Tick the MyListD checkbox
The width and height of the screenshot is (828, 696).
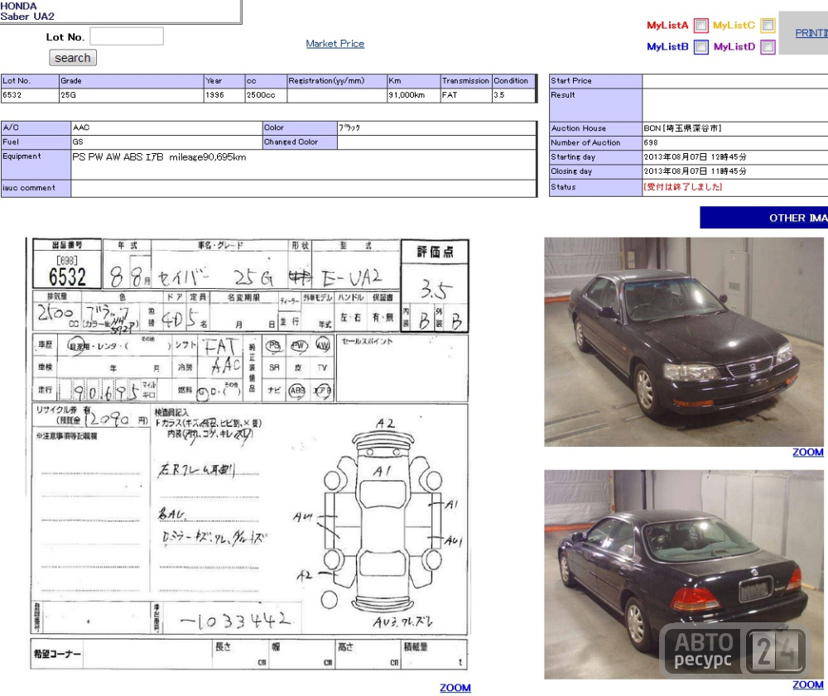click(x=768, y=47)
